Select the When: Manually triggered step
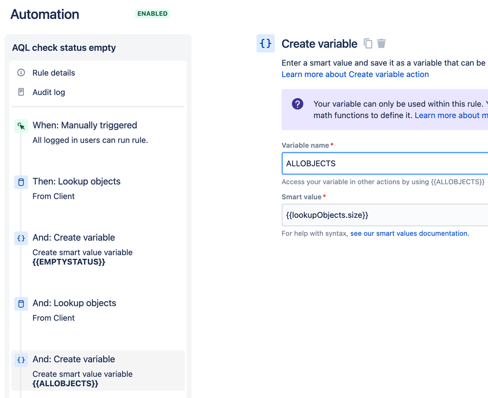The height and width of the screenshot is (398, 488). click(85, 125)
